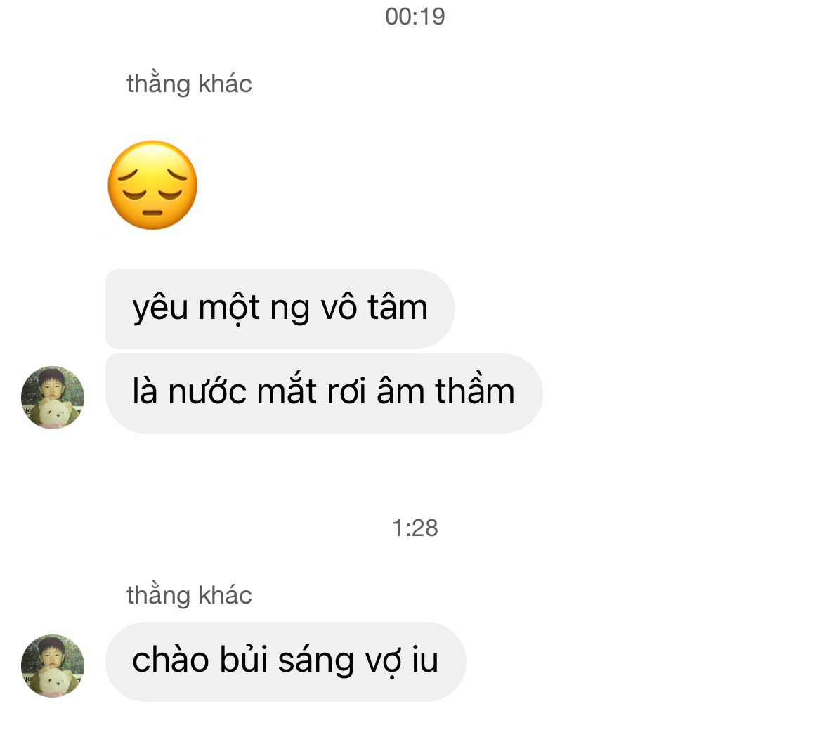The image size is (822, 730).
Task: Click the words 'vô tâm' in first message
Action: (x=374, y=308)
